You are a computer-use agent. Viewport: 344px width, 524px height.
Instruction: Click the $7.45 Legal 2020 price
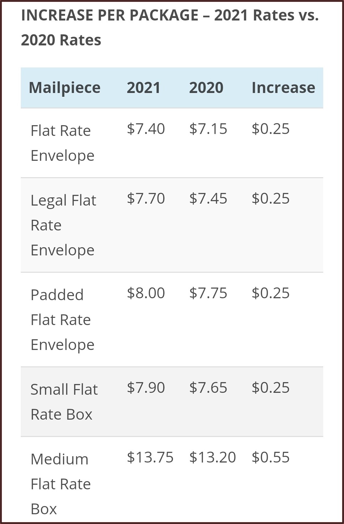pyautogui.click(x=208, y=199)
